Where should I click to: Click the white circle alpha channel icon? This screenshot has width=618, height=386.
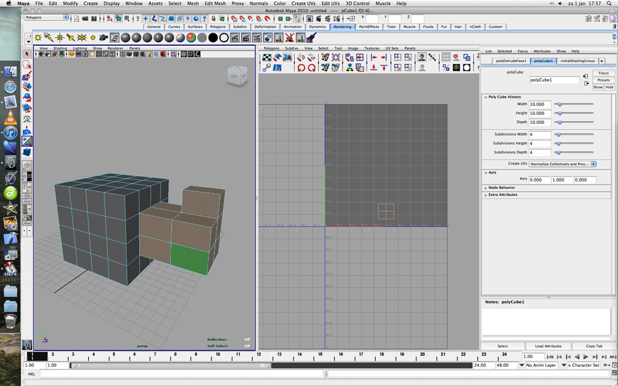467,68
